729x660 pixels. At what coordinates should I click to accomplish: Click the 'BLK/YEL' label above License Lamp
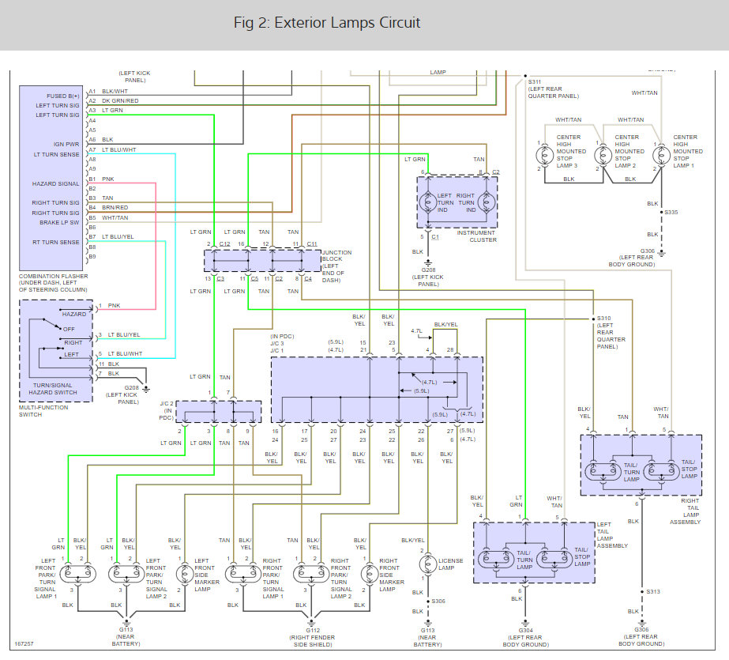pyautogui.click(x=413, y=541)
